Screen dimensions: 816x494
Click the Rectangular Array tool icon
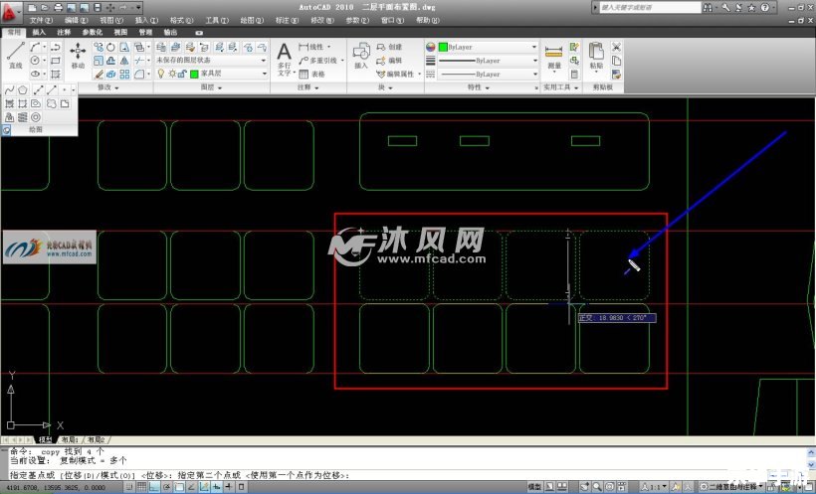click(x=124, y=75)
